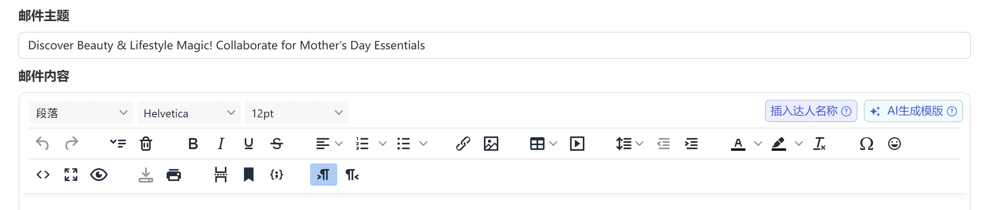Viewport: 987px width, 210px height.
Task: Open the 段落 block format dropdown
Action: pyautogui.click(x=81, y=113)
